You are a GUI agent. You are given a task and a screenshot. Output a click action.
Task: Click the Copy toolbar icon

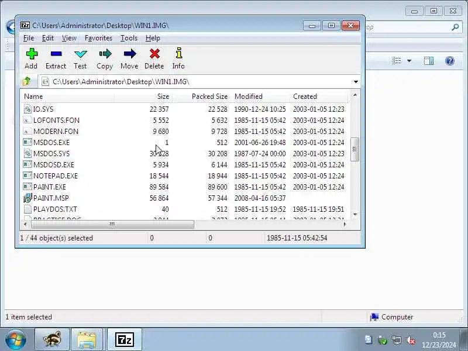click(x=105, y=54)
